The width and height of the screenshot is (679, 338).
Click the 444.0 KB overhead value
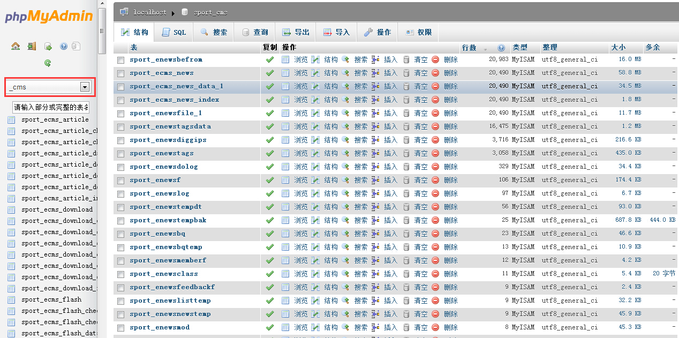pos(662,220)
